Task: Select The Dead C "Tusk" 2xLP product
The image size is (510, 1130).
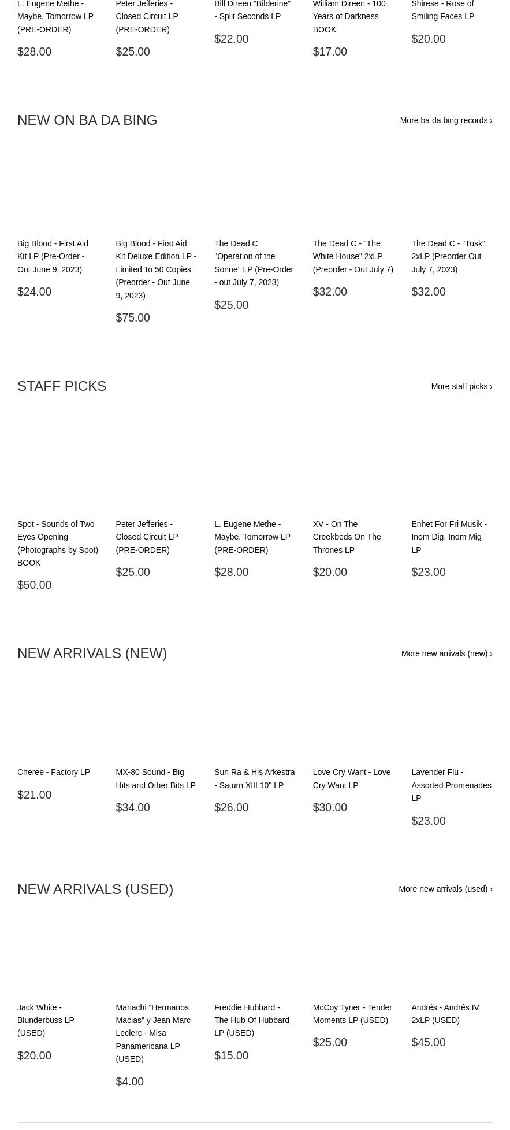Action: pos(448,256)
